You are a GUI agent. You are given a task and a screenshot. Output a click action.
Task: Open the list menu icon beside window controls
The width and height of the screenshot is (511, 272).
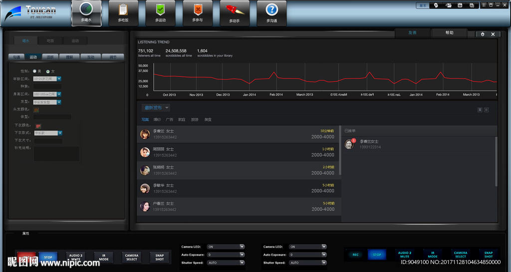(x=484, y=5)
